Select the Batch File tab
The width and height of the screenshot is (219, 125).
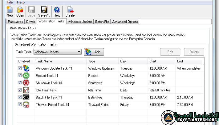(x=102, y=22)
